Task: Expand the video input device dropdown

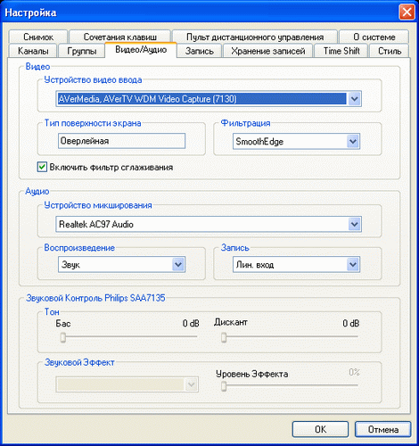Action: (x=354, y=99)
